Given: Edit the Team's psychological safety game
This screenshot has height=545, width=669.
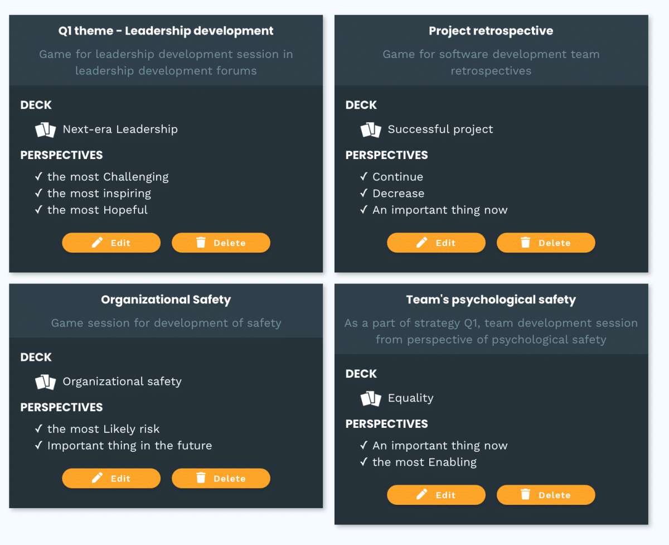Looking at the screenshot, I should pos(436,495).
